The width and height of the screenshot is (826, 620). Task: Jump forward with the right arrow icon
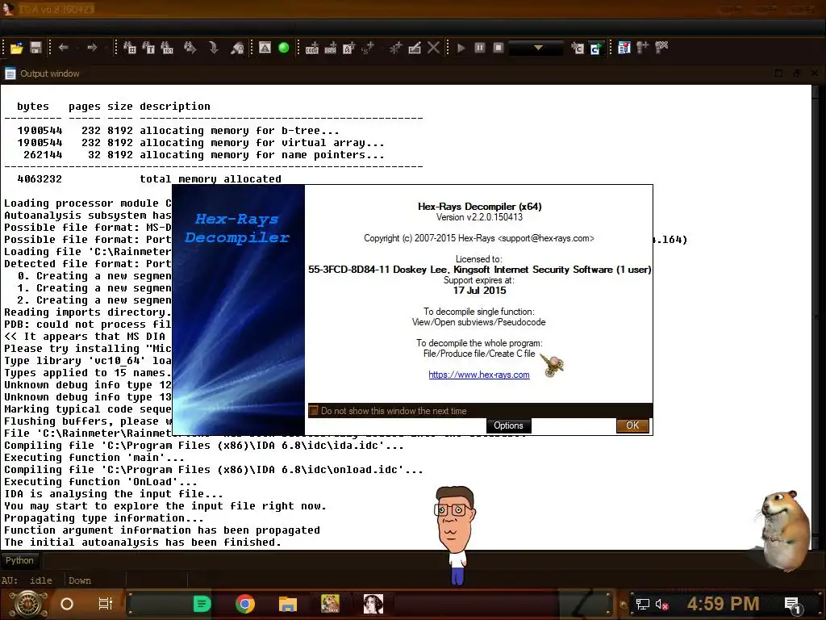coord(92,48)
